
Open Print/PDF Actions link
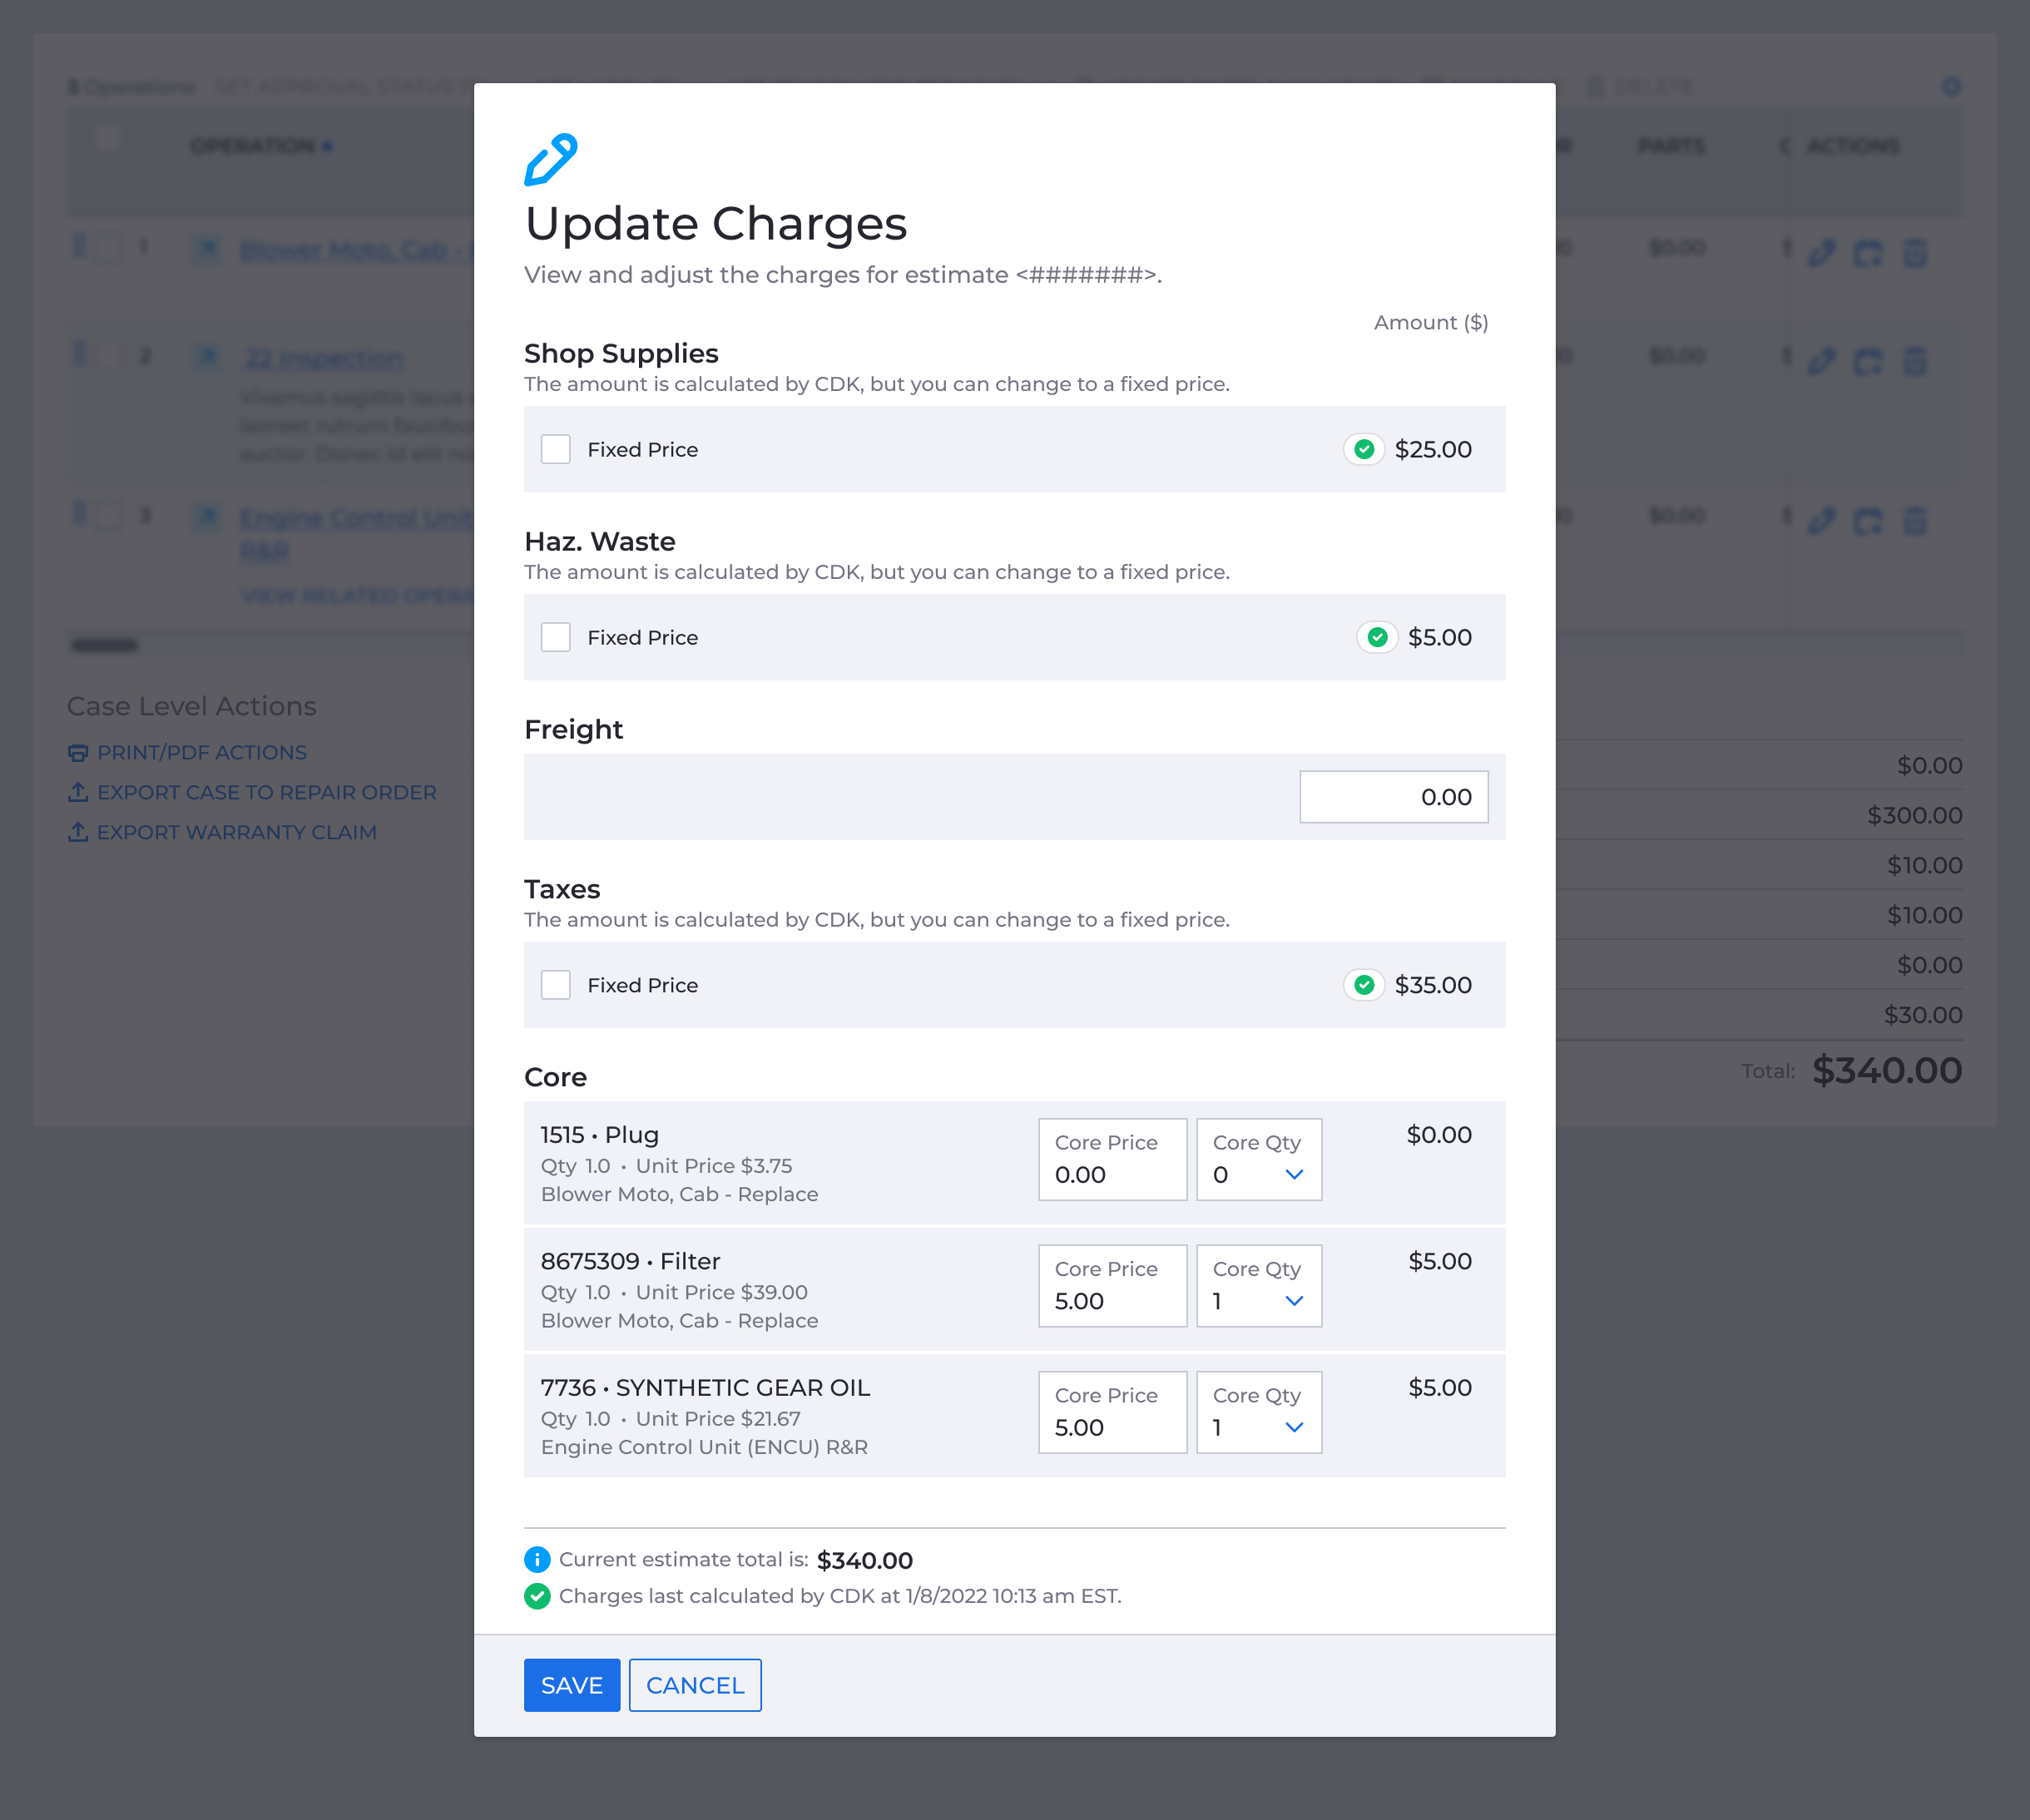point(202,752)
